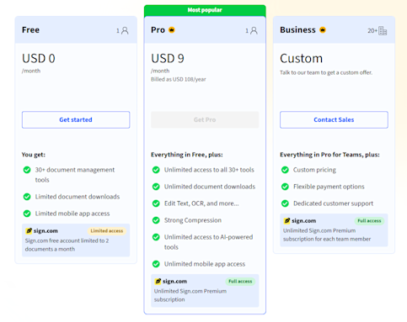Click the crown badge beside Pro title

172,29
